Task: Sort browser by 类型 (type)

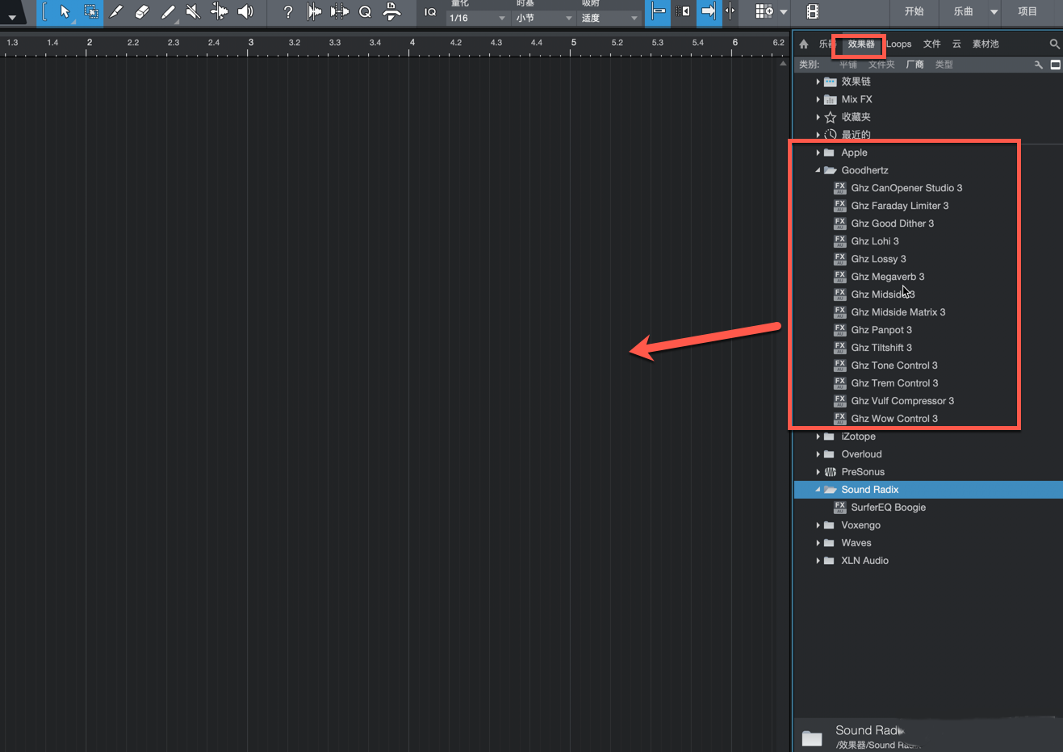Action: pos(944,65)
